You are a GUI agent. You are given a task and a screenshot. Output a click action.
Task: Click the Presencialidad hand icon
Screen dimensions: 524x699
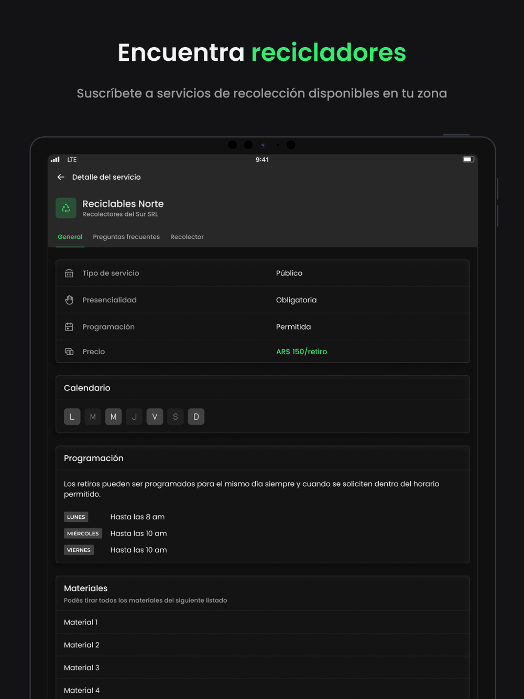tap(69, 300)
